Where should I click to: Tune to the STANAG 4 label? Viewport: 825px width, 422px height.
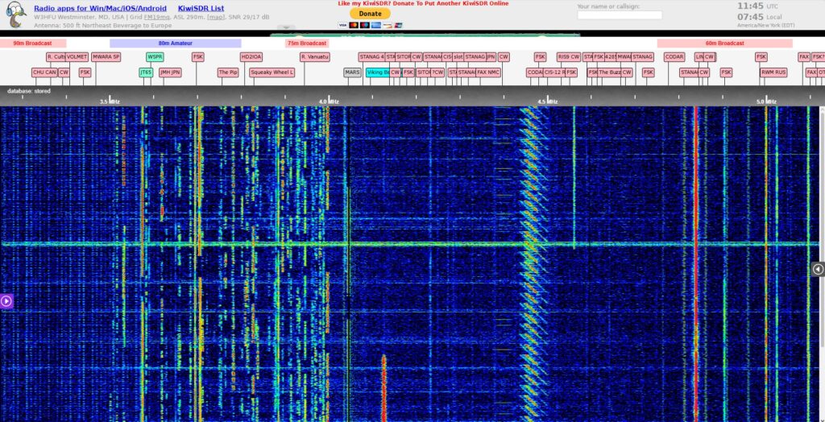click(371, 57)
